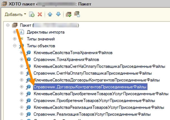Screen dimensions: 170x120
Task: Delete item with the red X icon
Action: 40,14
